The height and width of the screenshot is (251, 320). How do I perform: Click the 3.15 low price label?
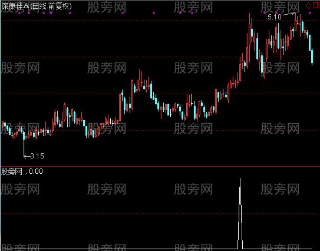click(37, 156)
